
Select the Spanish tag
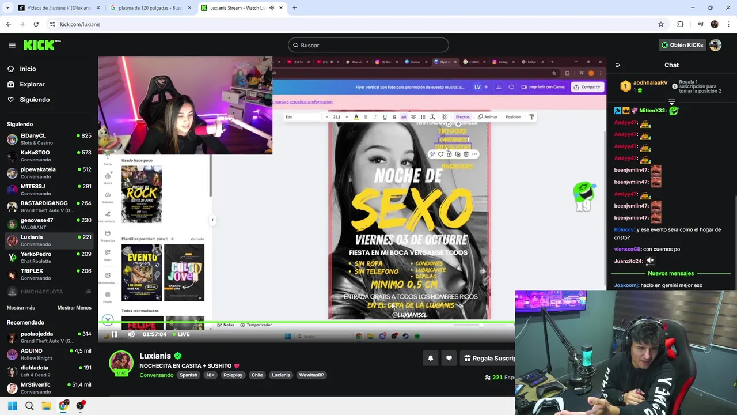(188, 375)
